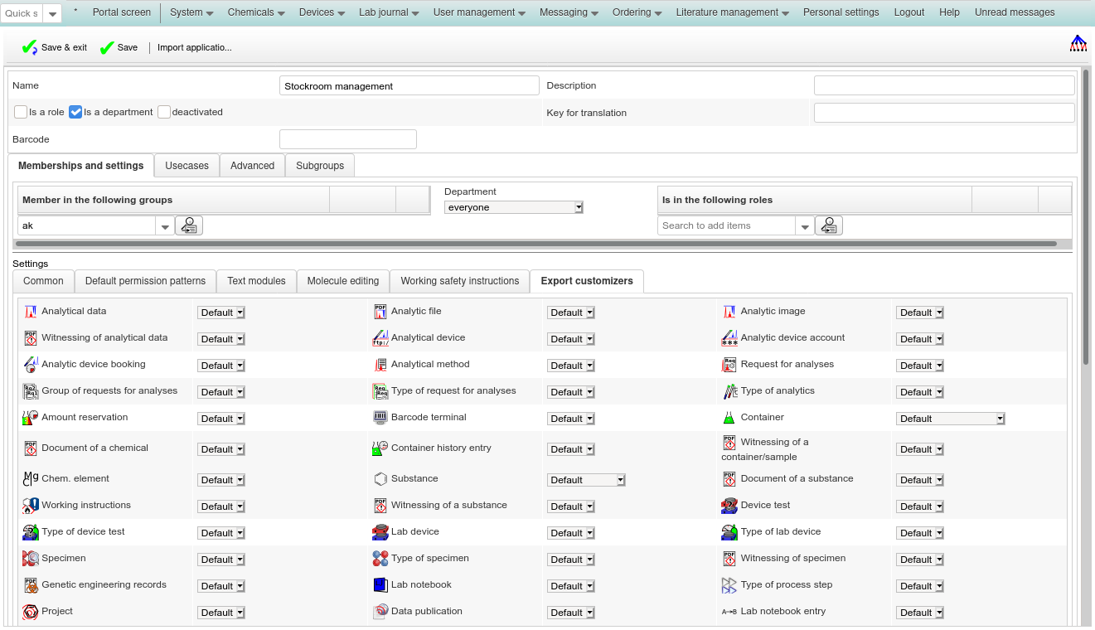Enable the 'Is a role' checkbox
Screen dimensions: 1095x630
21,112
